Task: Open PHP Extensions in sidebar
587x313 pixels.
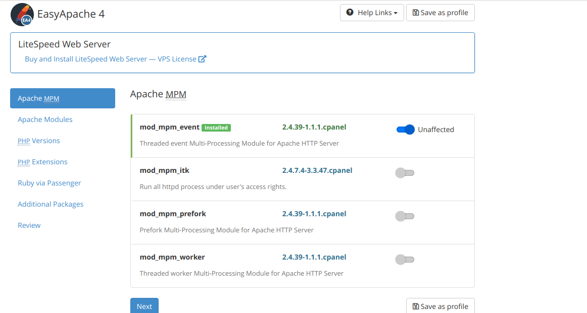Action: 42,162
